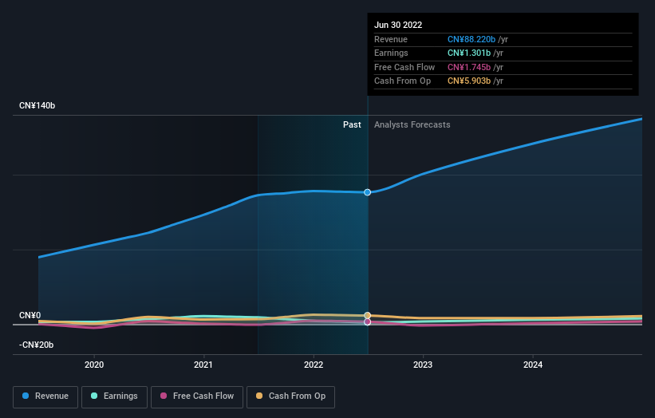This screenshot has width=655, height=418.
Task: Click the 2022 x-axis label
Action: [314, 365]
